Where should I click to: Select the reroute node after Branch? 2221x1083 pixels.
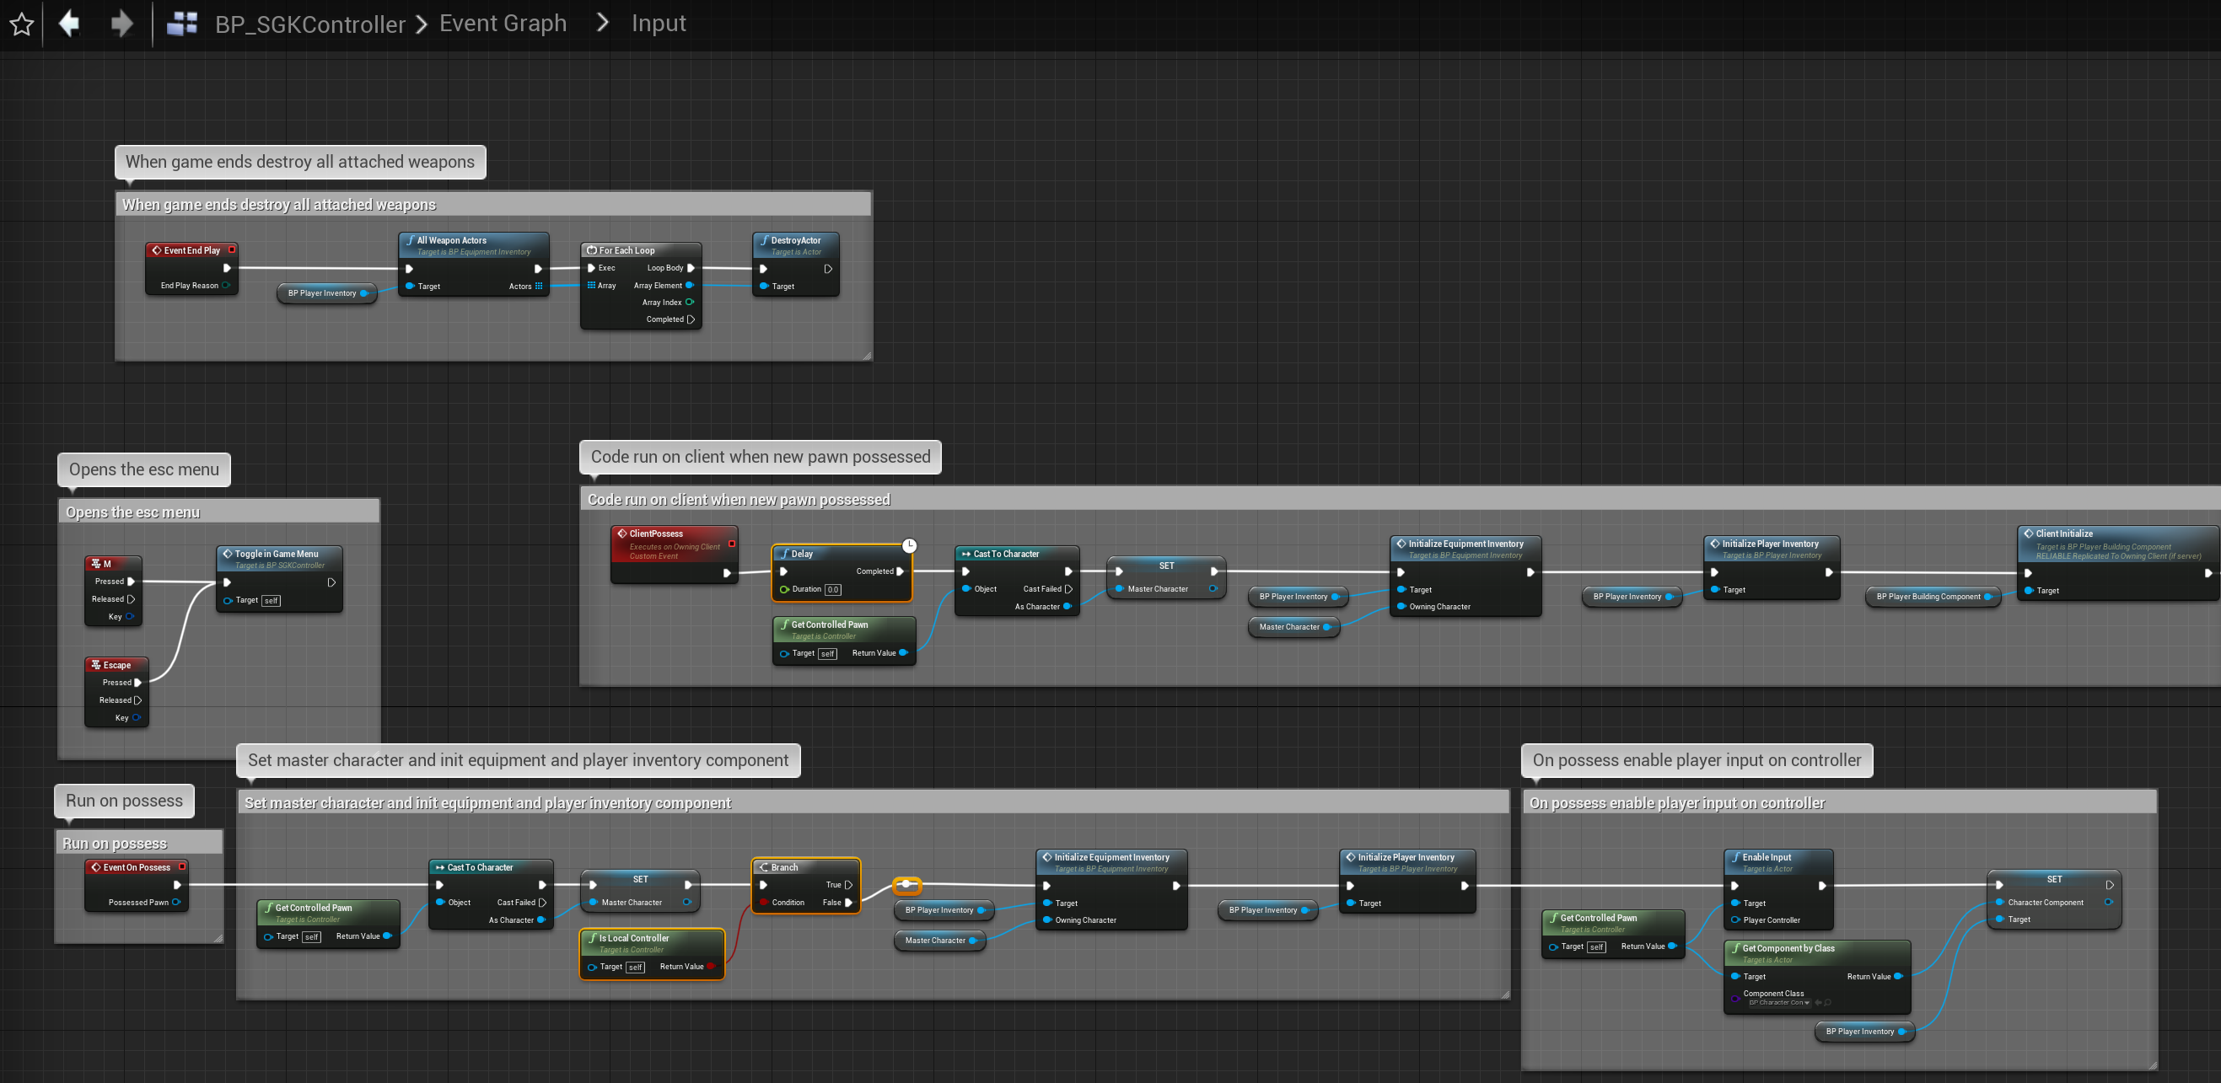[906, 884]
